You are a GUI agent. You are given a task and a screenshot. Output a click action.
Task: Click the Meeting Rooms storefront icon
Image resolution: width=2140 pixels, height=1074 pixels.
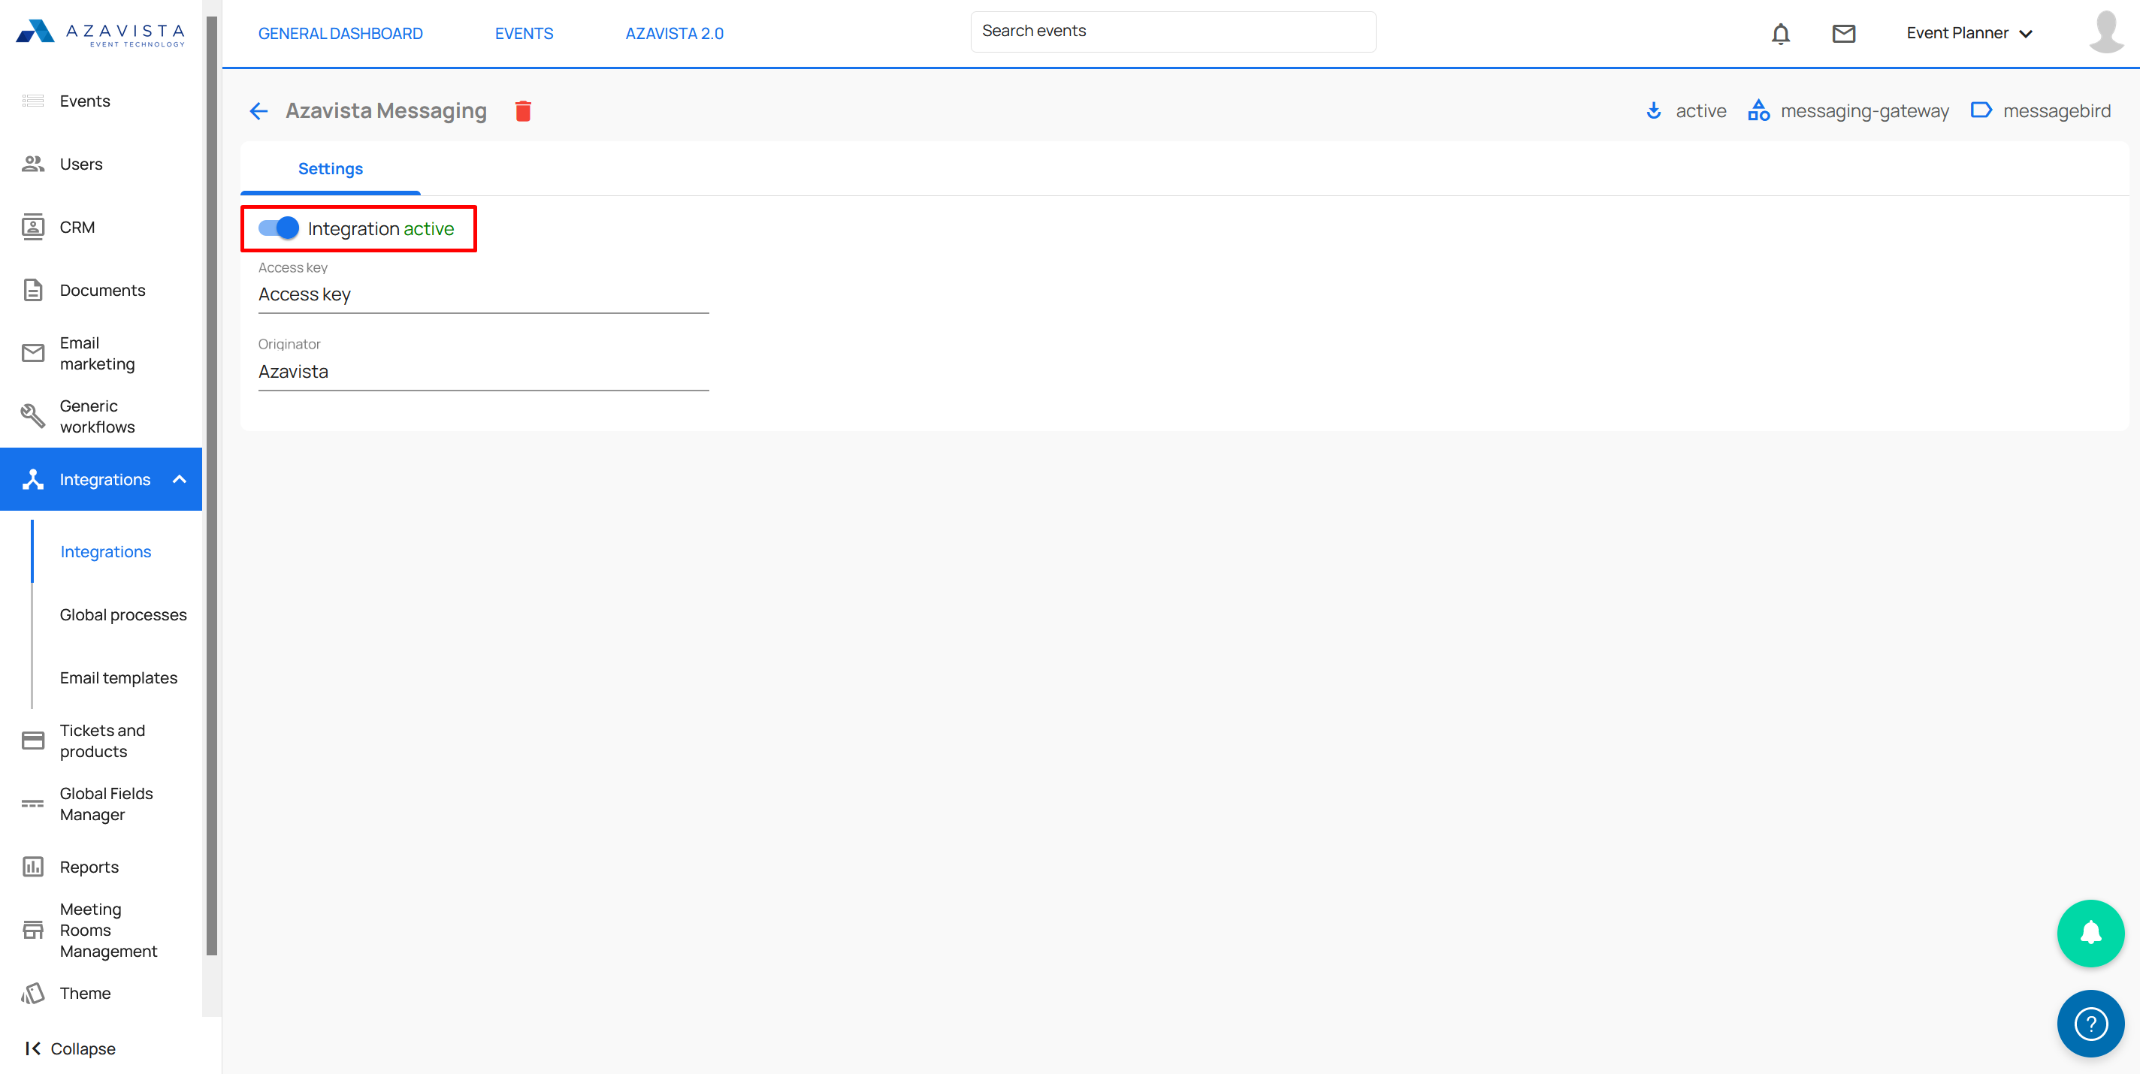click(x=32, y=931)
